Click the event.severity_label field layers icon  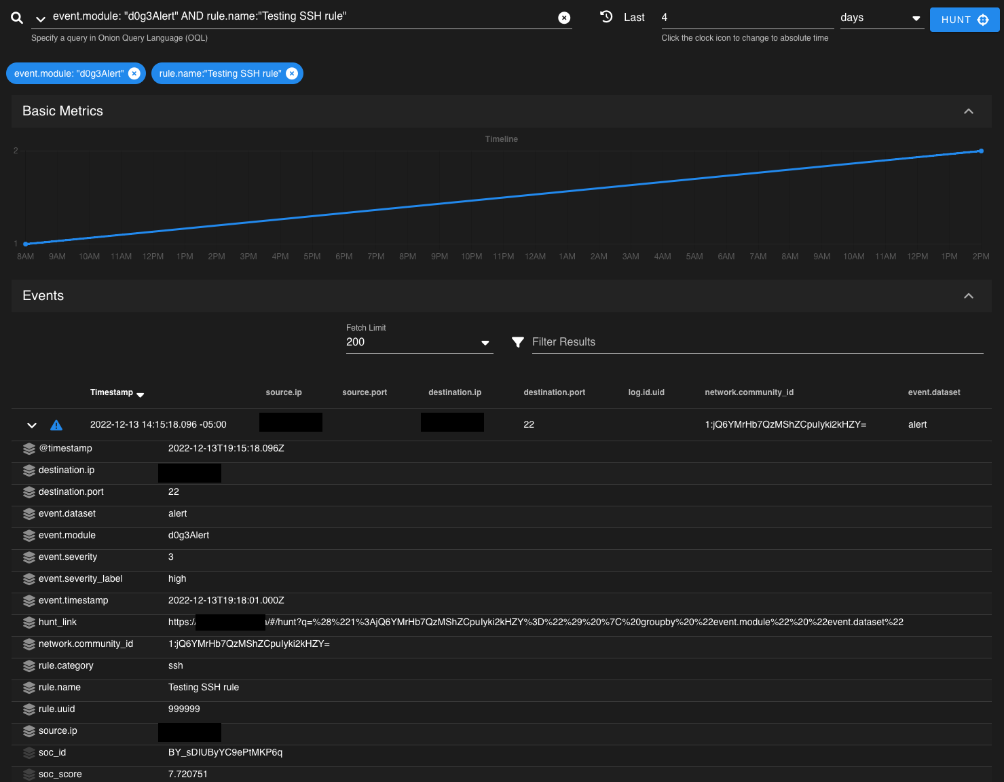(x=29, y=579)
